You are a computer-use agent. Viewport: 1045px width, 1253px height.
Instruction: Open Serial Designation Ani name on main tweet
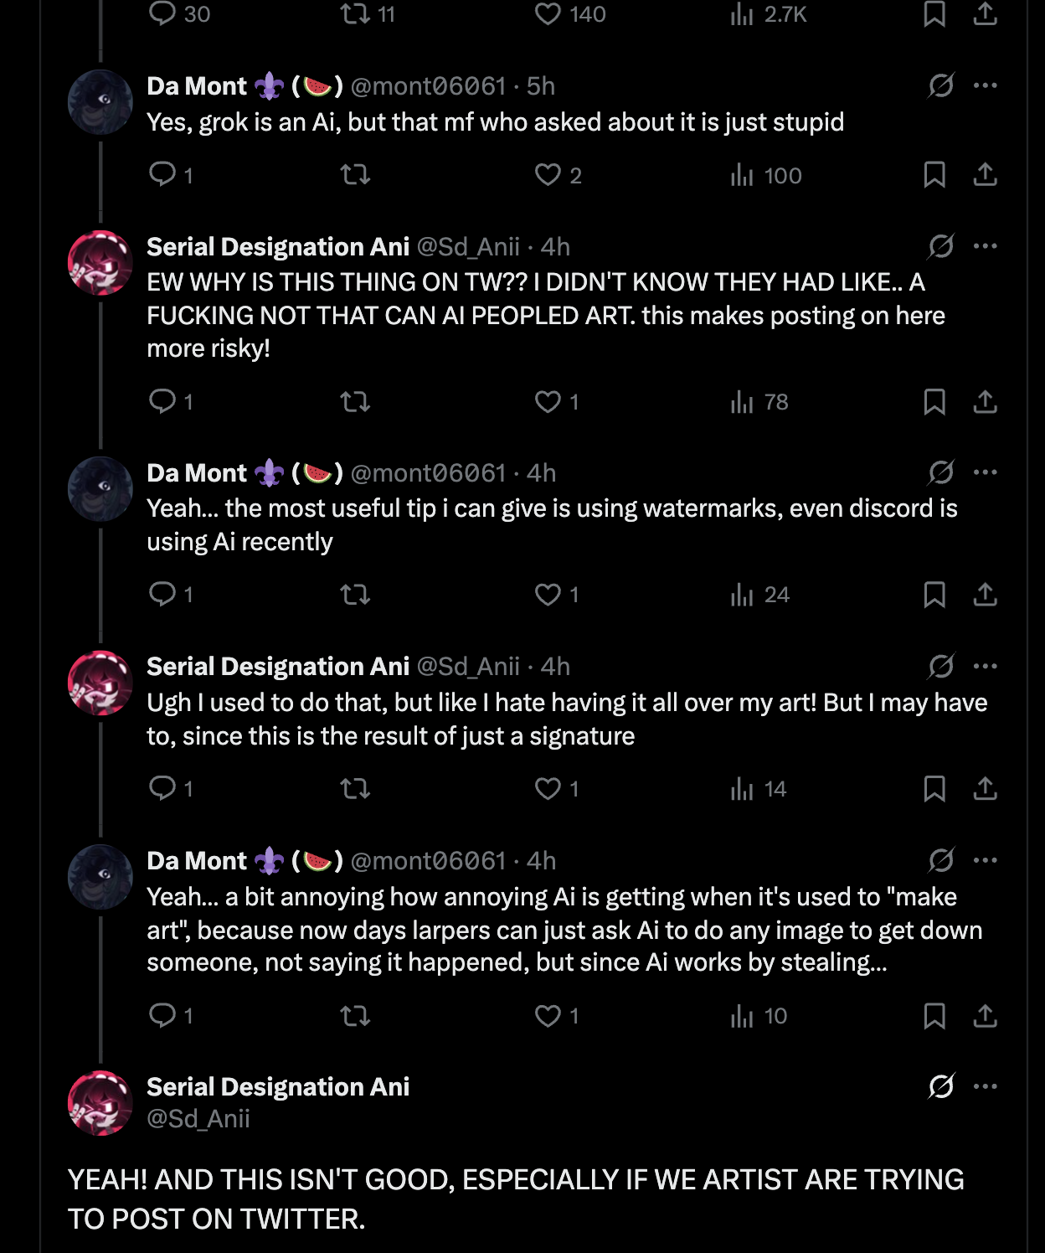point(278,1086)
